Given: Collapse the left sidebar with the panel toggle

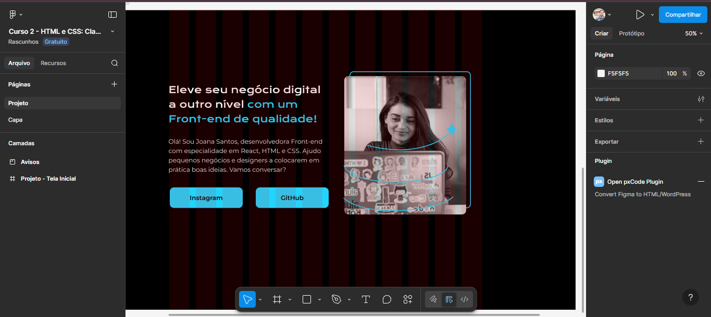Looking at the screenshot, I should pos(113,14).
